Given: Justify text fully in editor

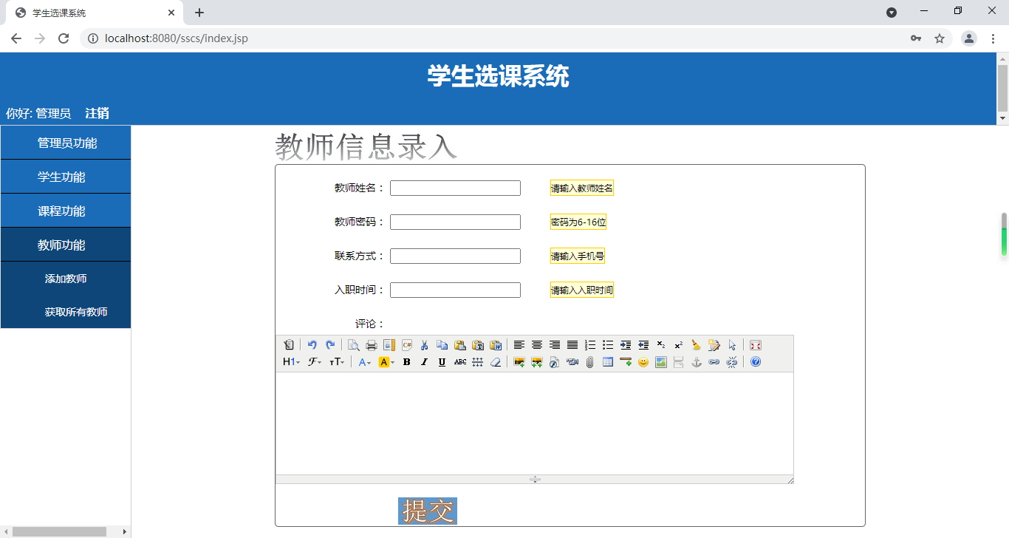Looking at the screenshot, I should point(572,345).
